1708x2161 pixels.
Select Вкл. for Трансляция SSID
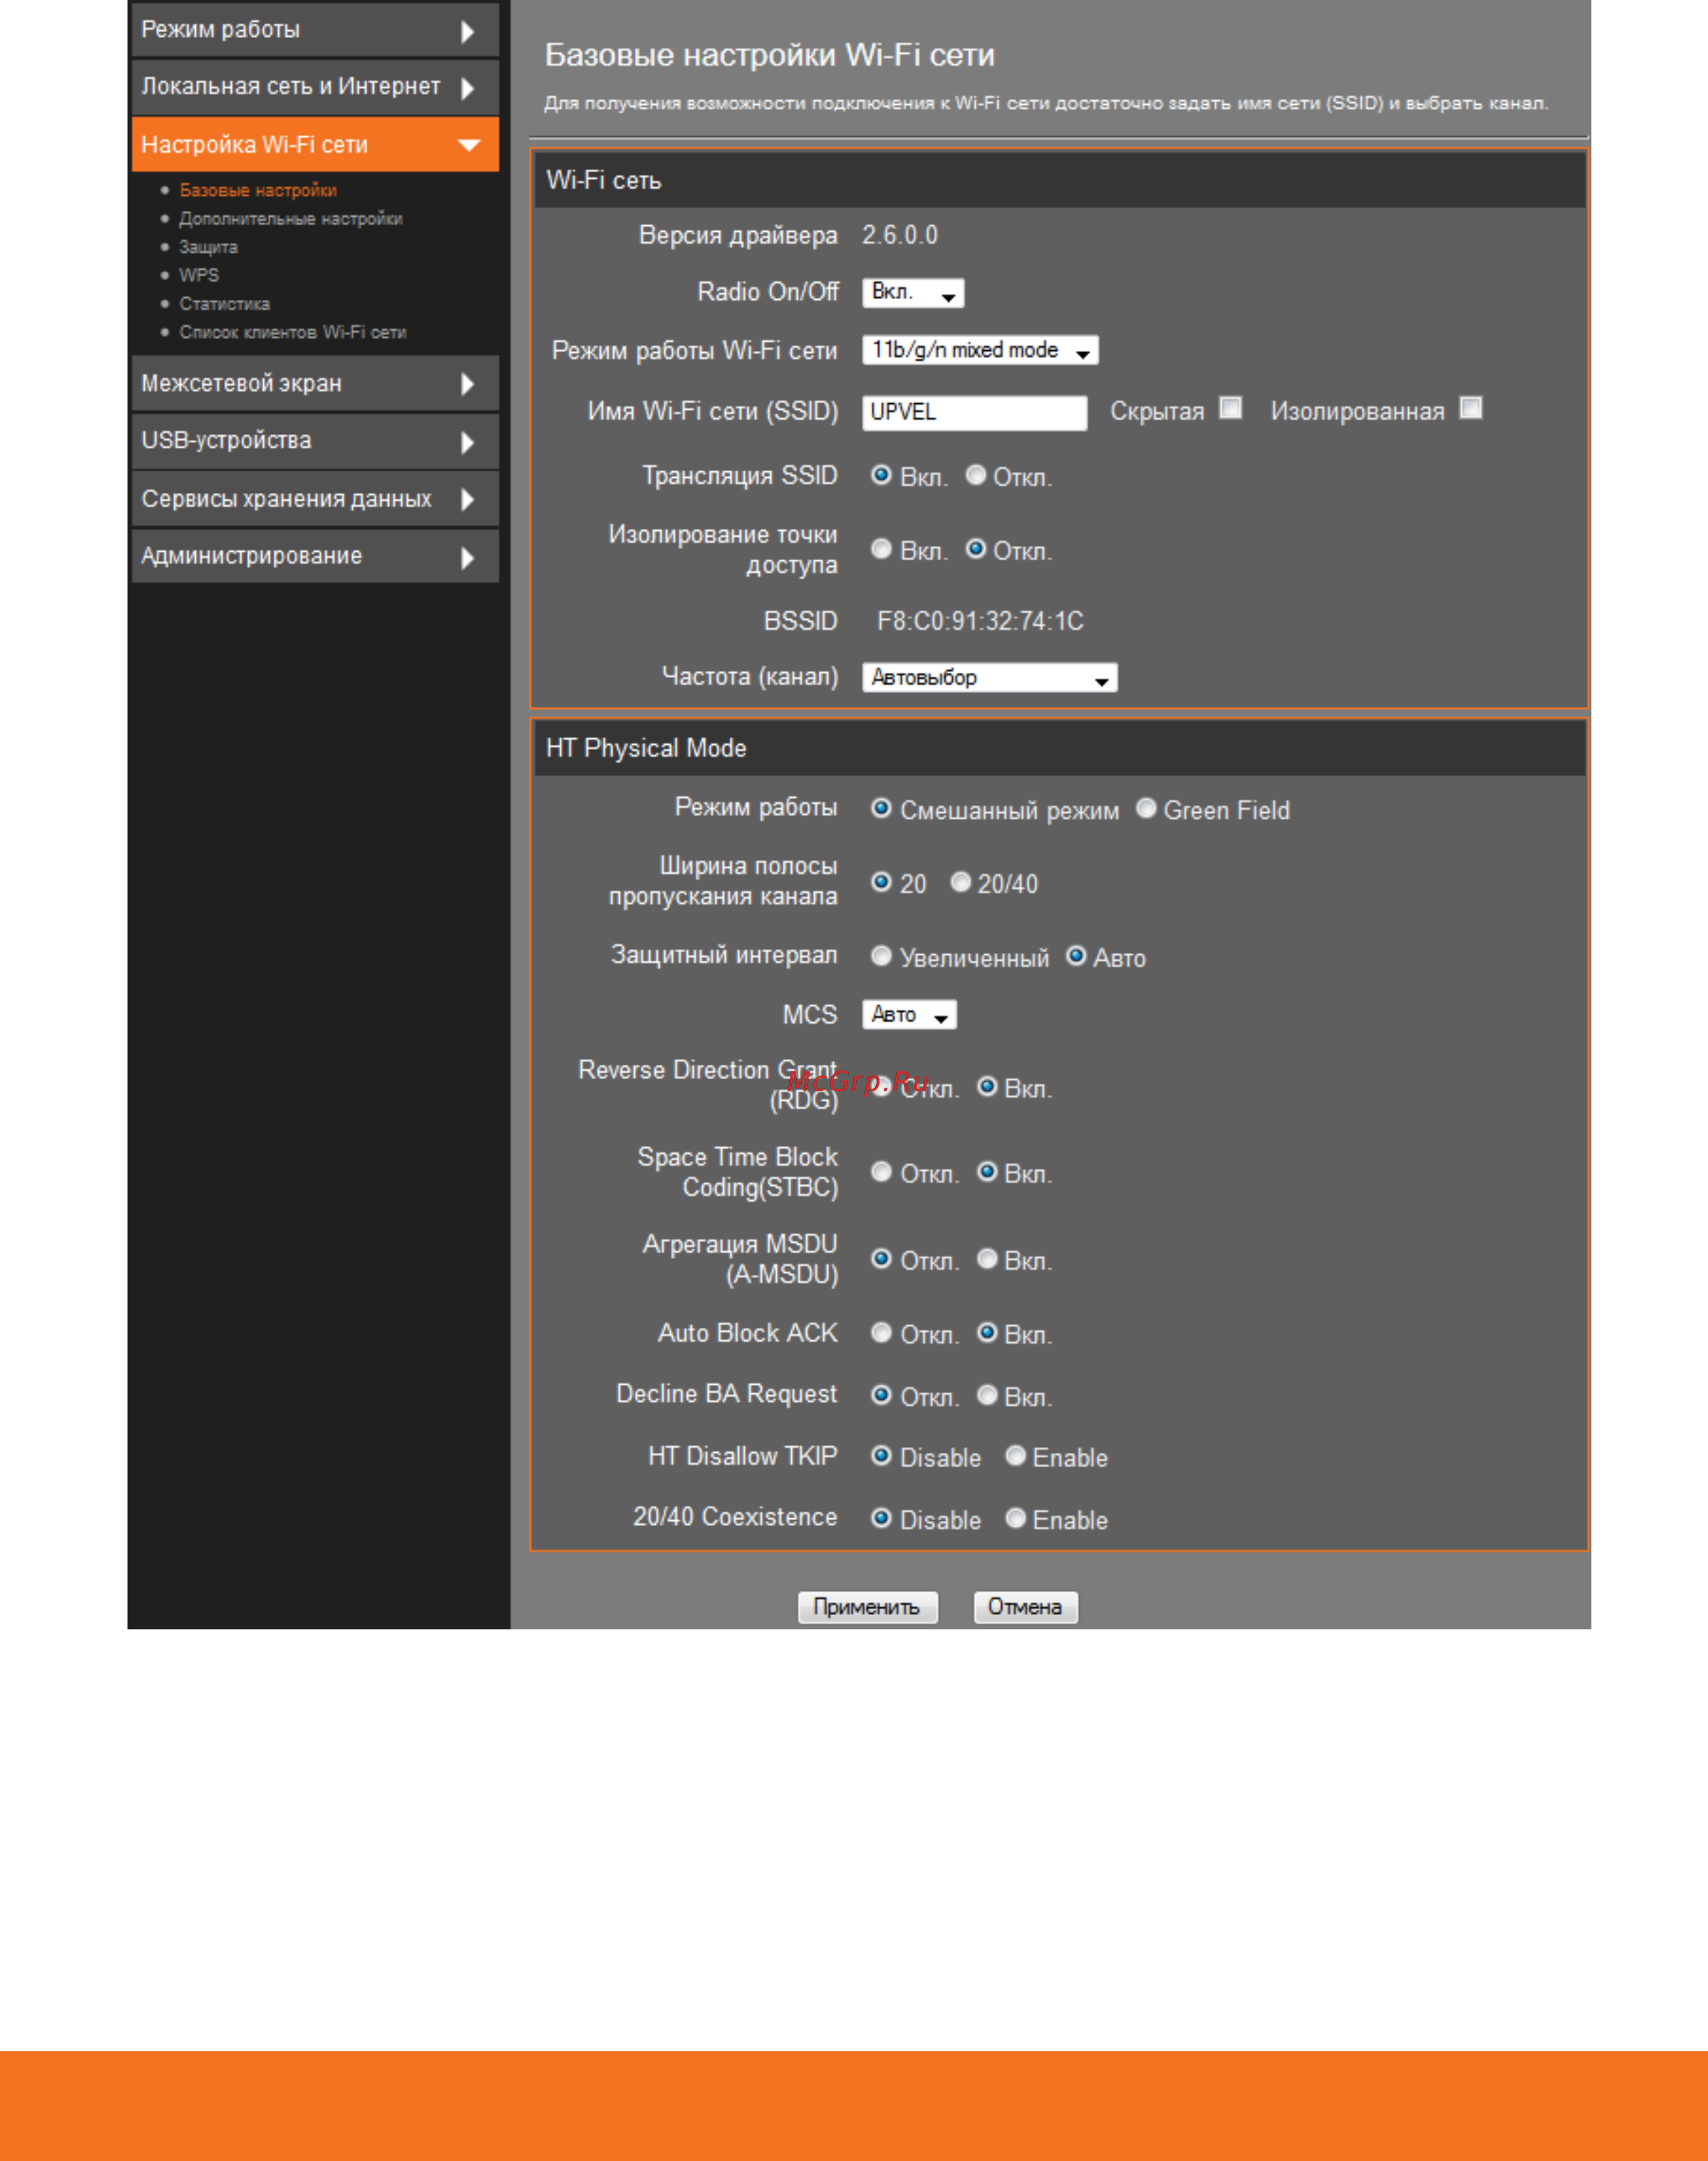tap(881, 475)
